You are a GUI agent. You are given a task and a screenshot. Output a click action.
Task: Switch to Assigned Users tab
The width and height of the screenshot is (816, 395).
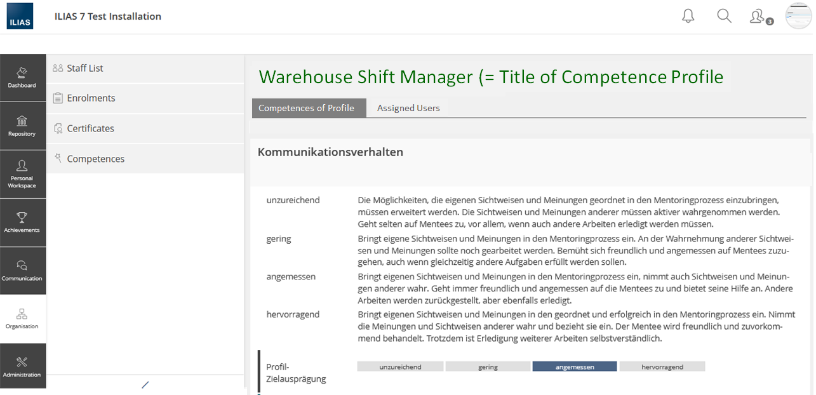click(x=408, y=109)
